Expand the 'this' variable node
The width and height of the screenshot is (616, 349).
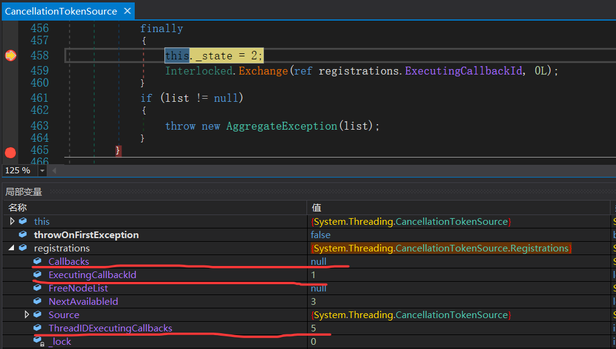pyautogui.click(x=12, y=221)
